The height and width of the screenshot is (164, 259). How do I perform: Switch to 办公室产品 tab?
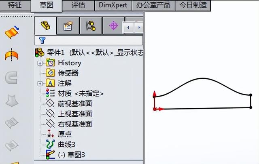tap(153, 5)
